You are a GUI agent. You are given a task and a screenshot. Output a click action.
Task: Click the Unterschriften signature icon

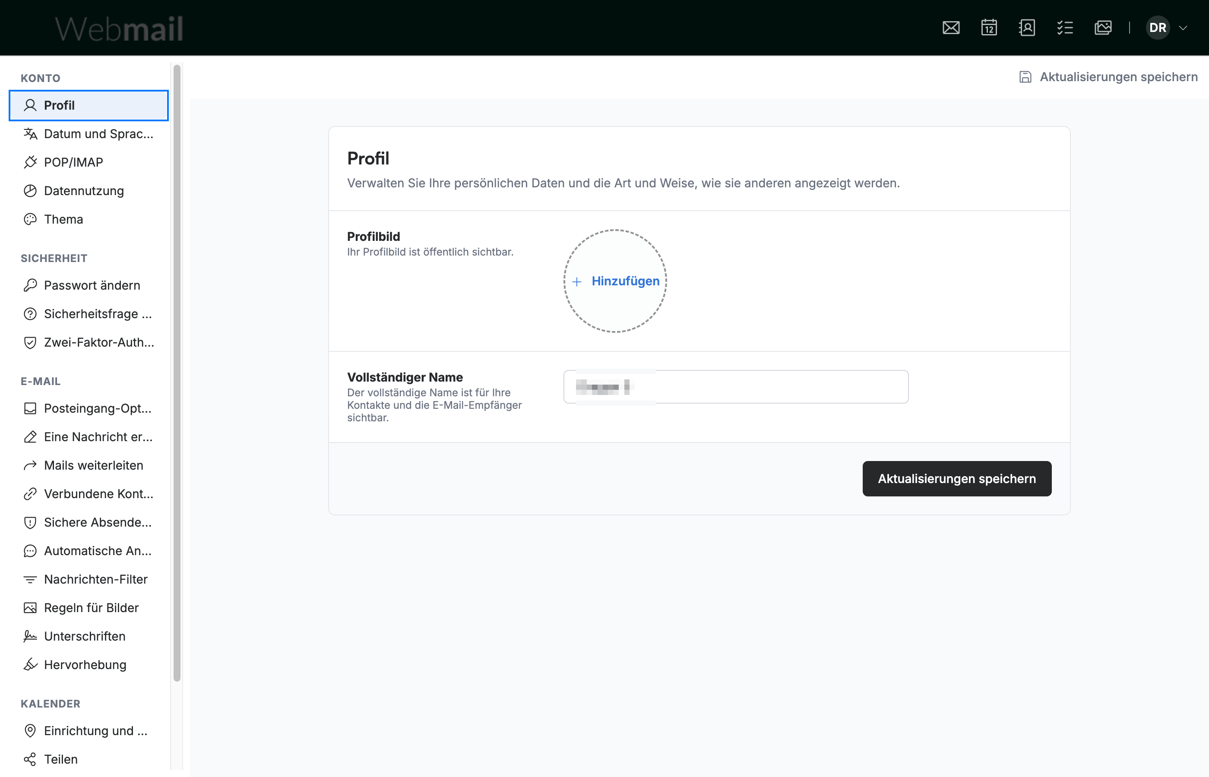(x=30, y=636)
